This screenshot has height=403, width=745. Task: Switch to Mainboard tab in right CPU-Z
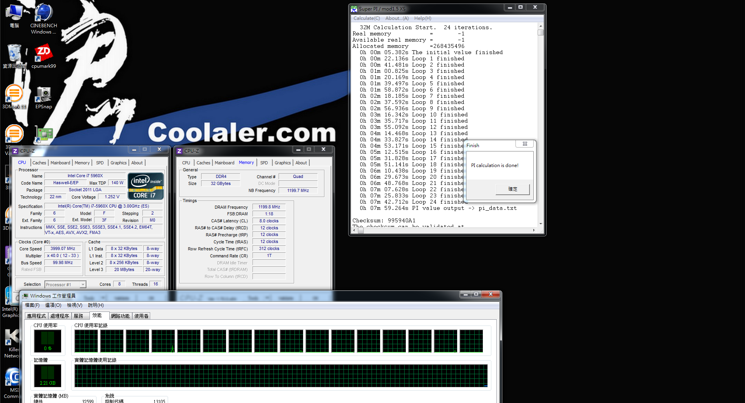click(x=224, y=163)
